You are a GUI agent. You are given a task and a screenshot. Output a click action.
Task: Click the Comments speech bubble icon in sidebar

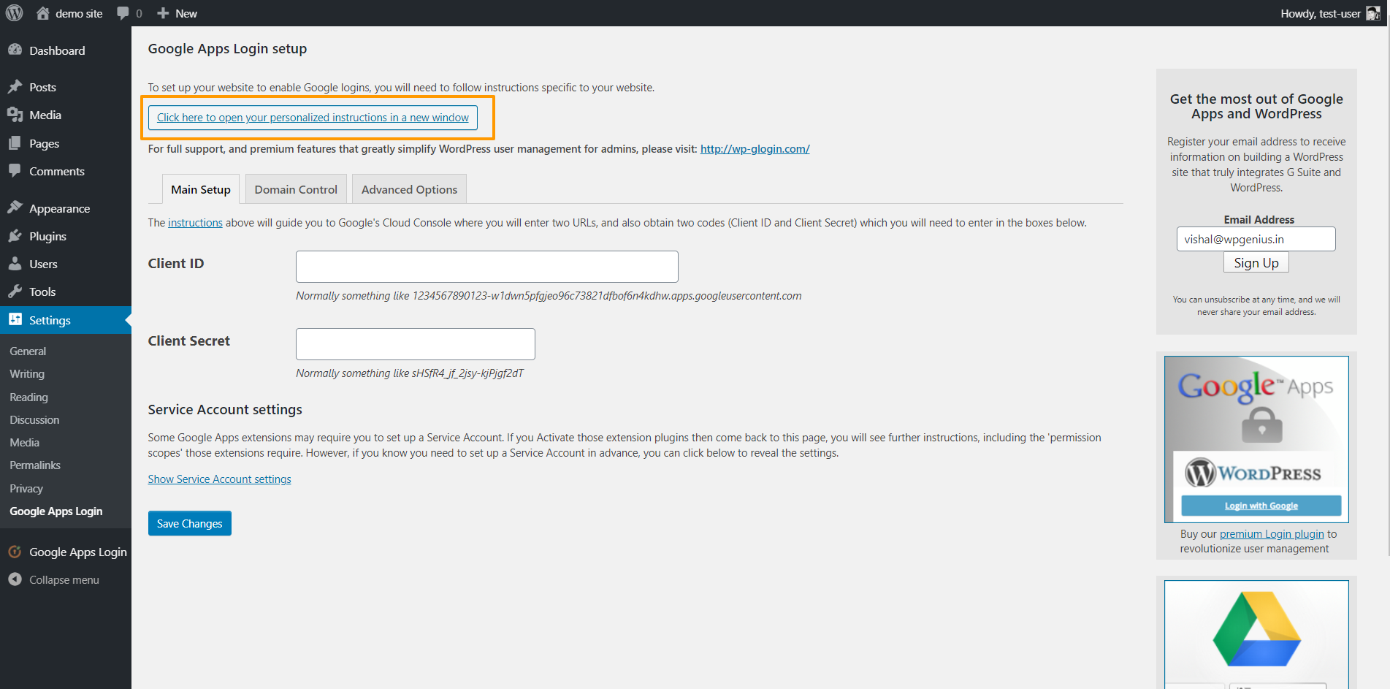(x=15, y=171)
